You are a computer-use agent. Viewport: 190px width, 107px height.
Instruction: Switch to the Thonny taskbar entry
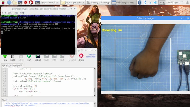[98, 2]
